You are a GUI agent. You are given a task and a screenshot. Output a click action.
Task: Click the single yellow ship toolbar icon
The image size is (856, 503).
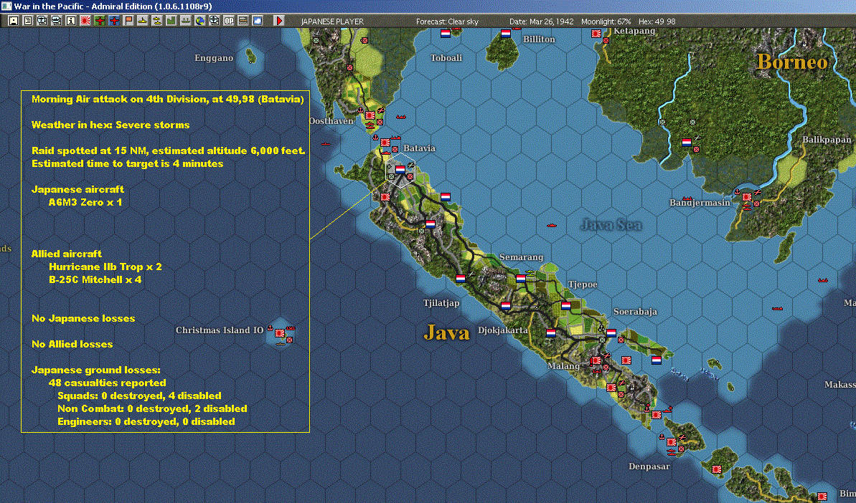click(x=143, y=21)
